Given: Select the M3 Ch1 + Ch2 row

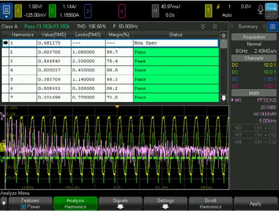Looking at the screenshot, I should [x=254, y=135].
